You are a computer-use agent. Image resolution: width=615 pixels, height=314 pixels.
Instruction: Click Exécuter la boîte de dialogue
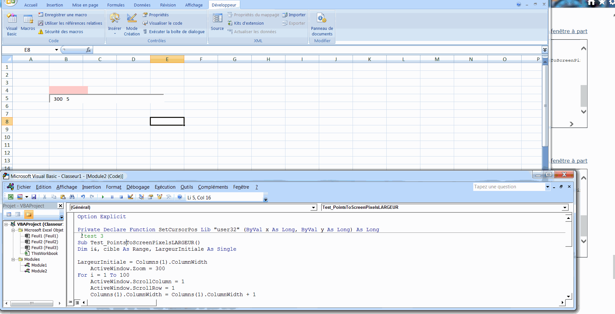[x=174, y=31]
